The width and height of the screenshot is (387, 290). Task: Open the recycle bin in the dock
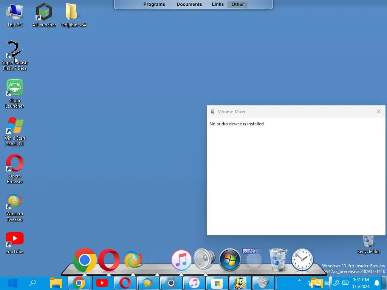click(x=278, y=260)
